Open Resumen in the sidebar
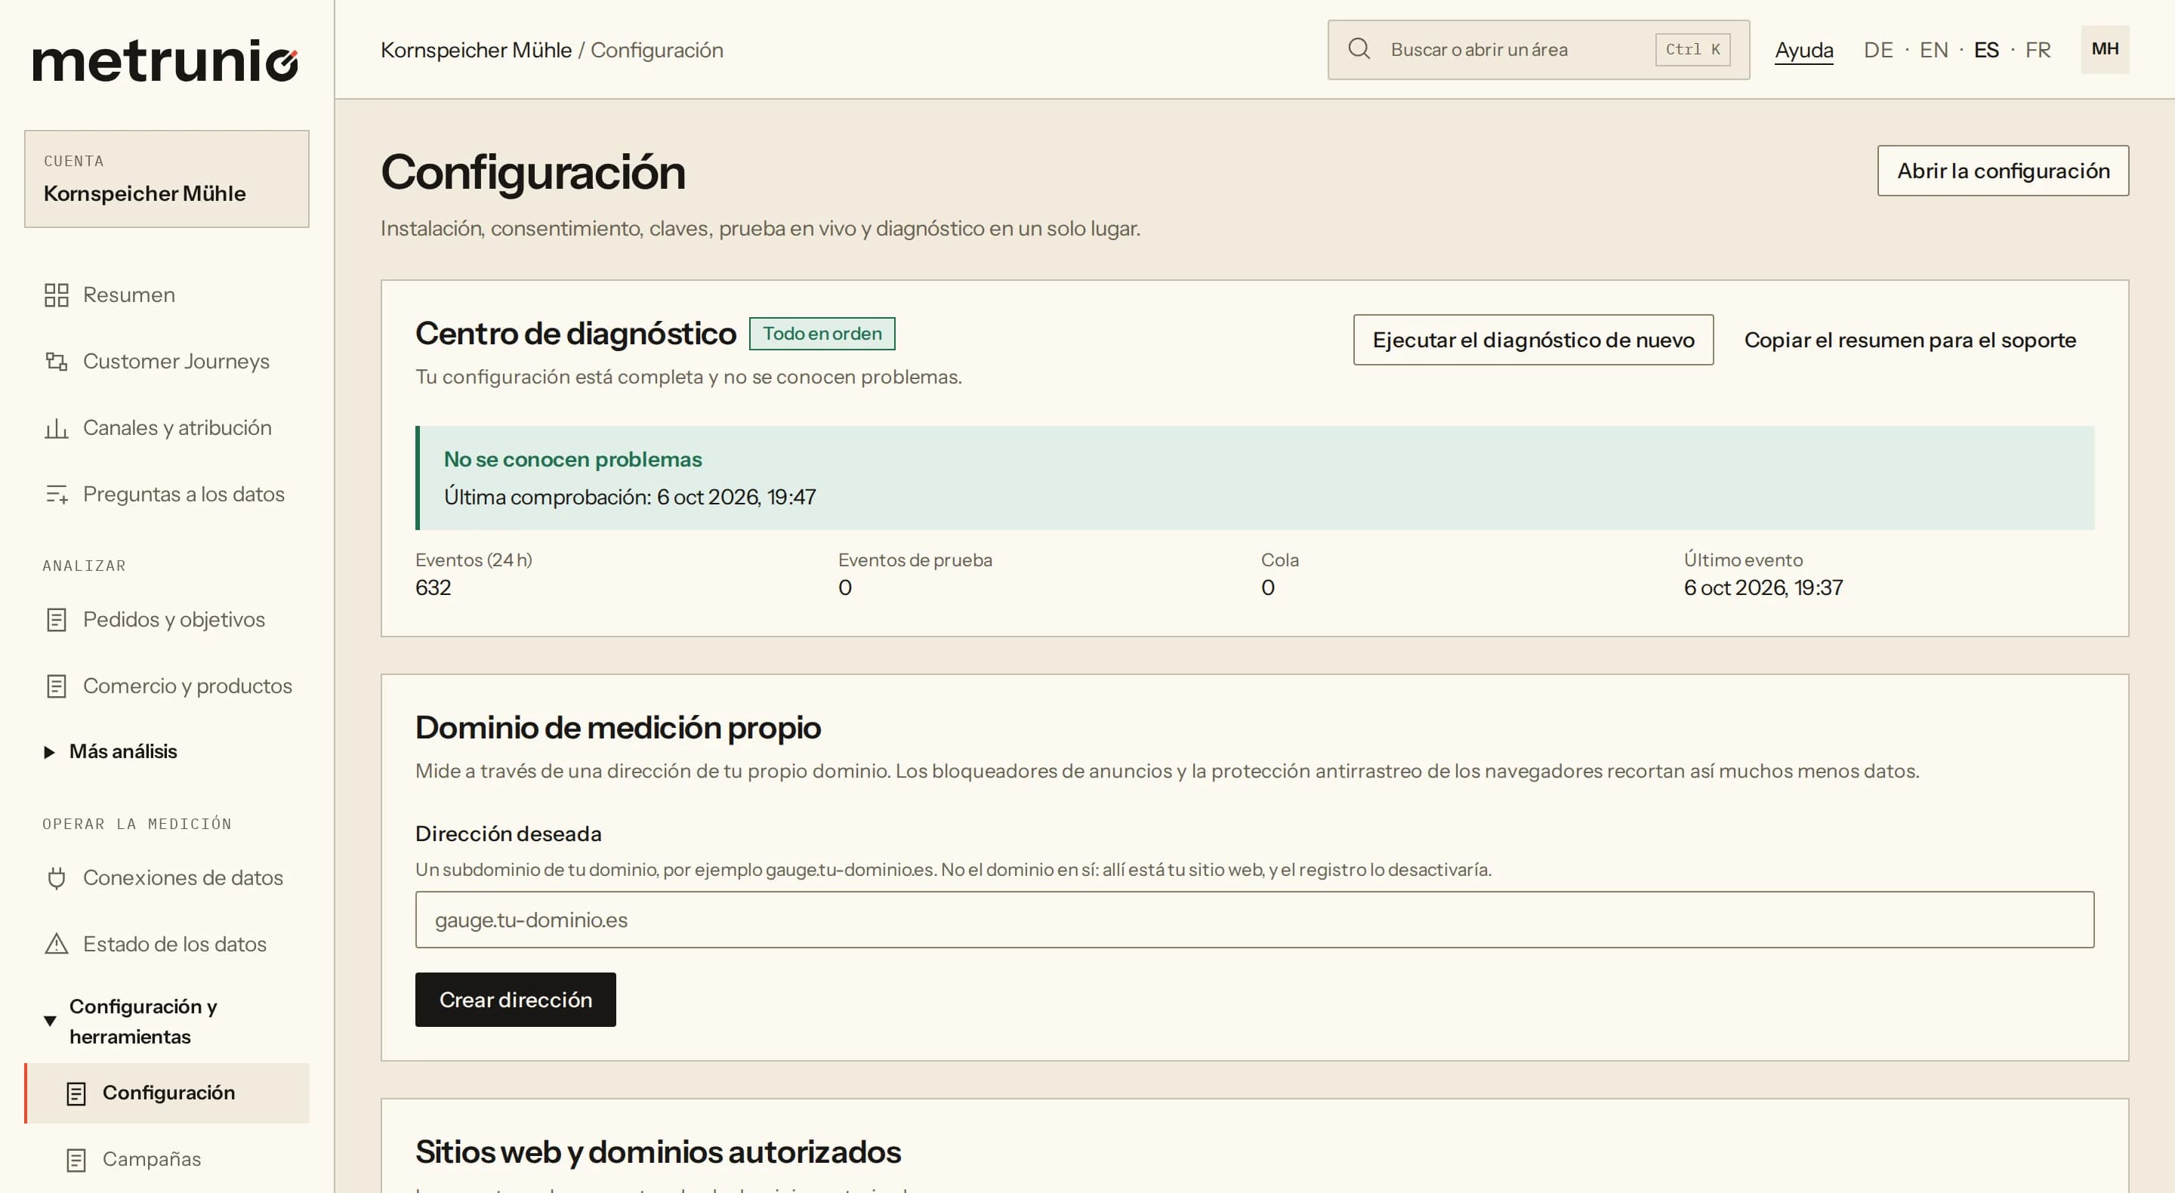The width and height of the screenshot is (2175, 1193). [x=166, y=294]
